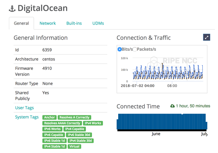
Task: Select the Bits/s radio option
Action: pyautogui.click(x=120, y=49)
